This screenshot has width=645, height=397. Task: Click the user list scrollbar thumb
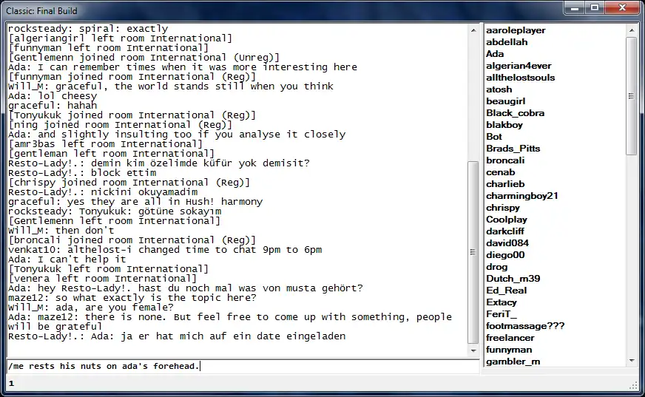tap(632, 96)
